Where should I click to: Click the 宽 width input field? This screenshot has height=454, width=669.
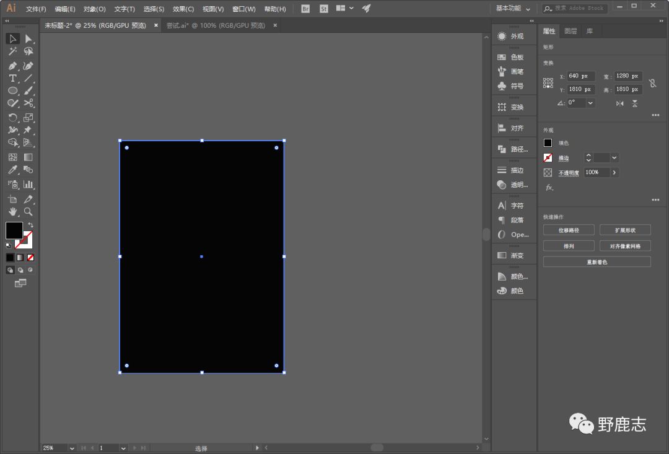point(628,76)
